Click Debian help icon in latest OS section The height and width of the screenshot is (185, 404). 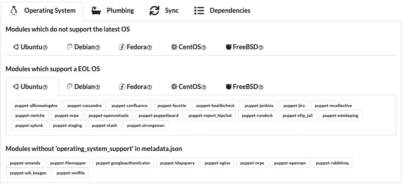(x=98, y=47)
